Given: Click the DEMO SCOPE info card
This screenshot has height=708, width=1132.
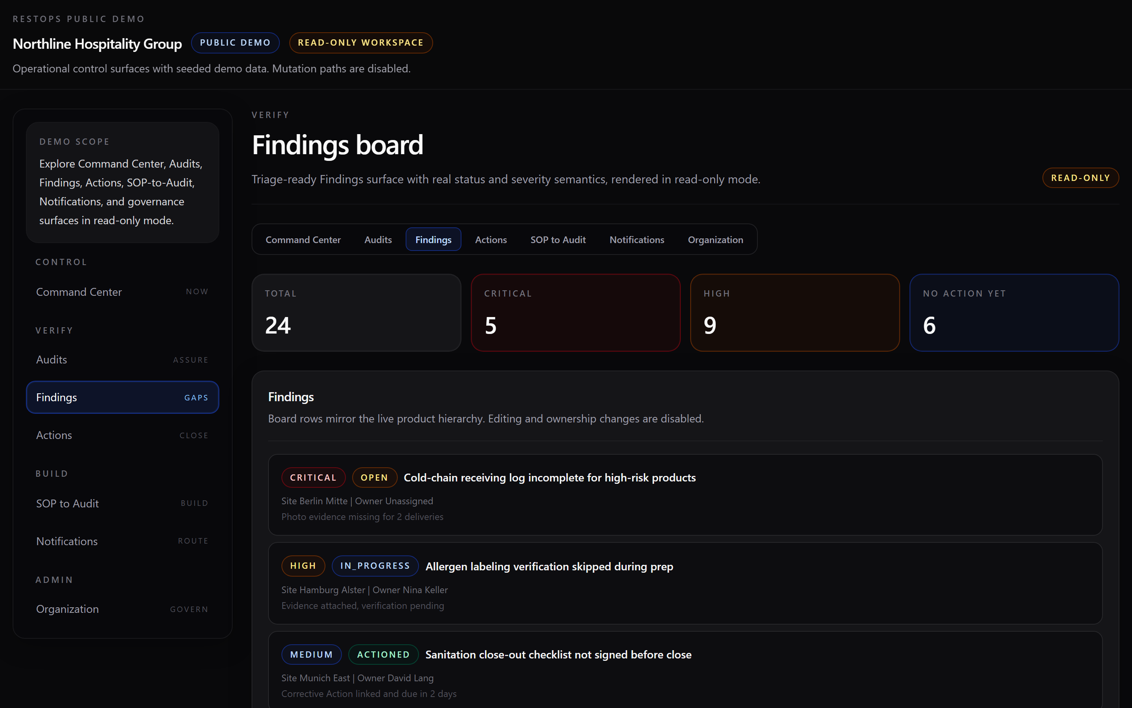Looking at the screenshot, I should coord(123,182).
